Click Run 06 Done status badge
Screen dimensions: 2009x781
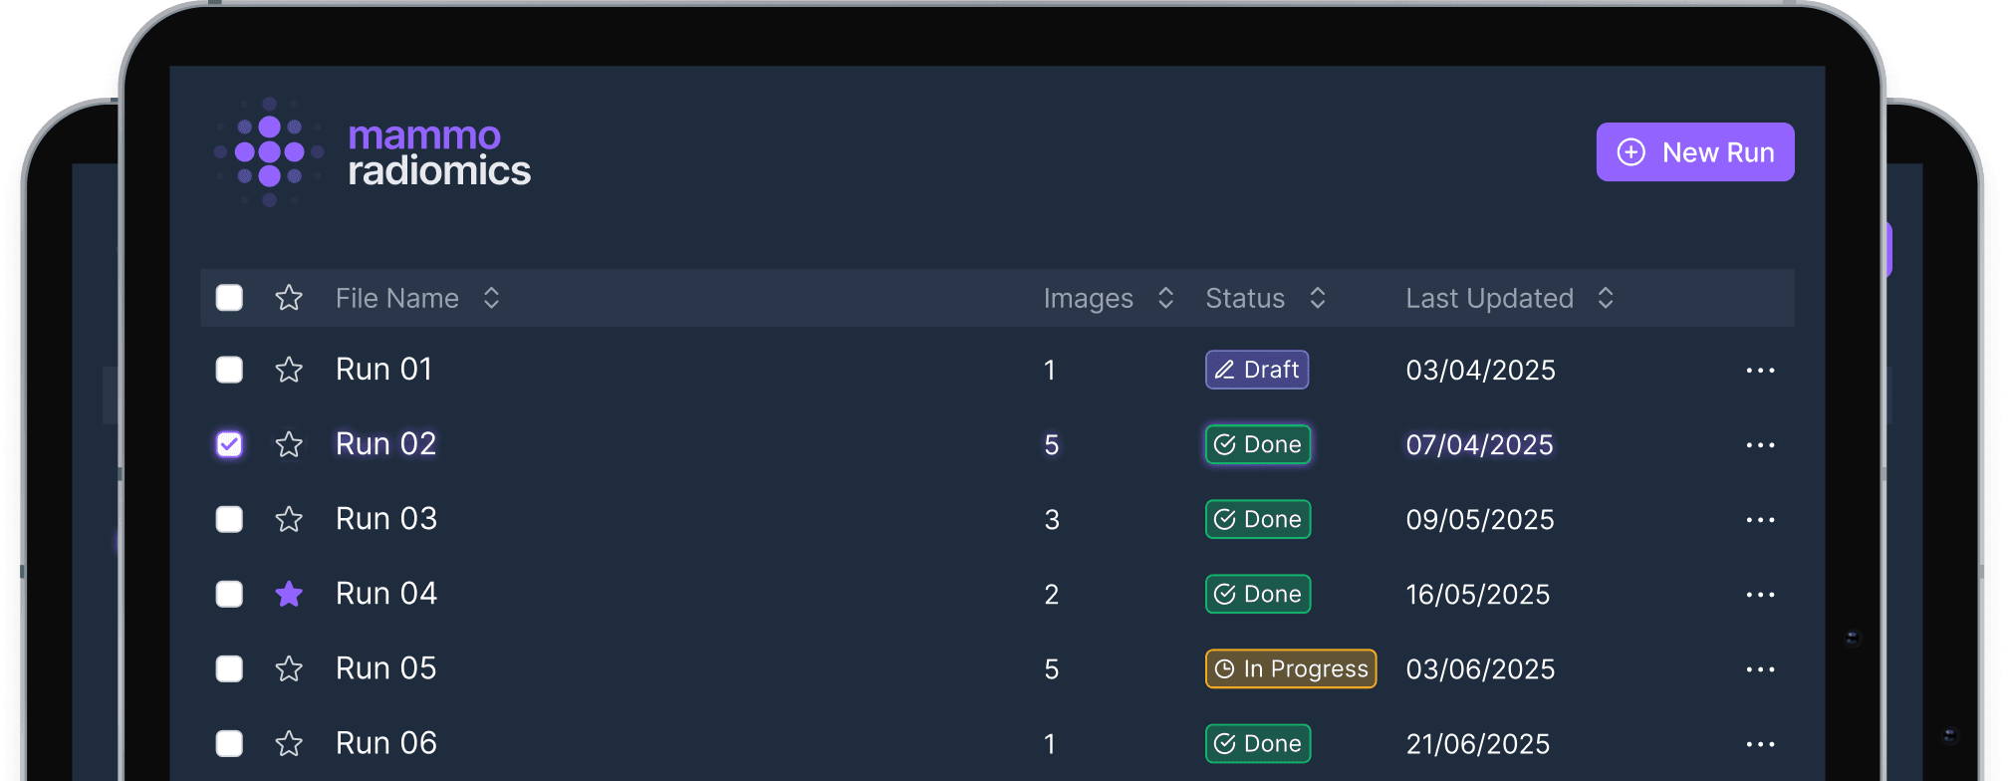pyautogui.click(x=1258, y=743)
